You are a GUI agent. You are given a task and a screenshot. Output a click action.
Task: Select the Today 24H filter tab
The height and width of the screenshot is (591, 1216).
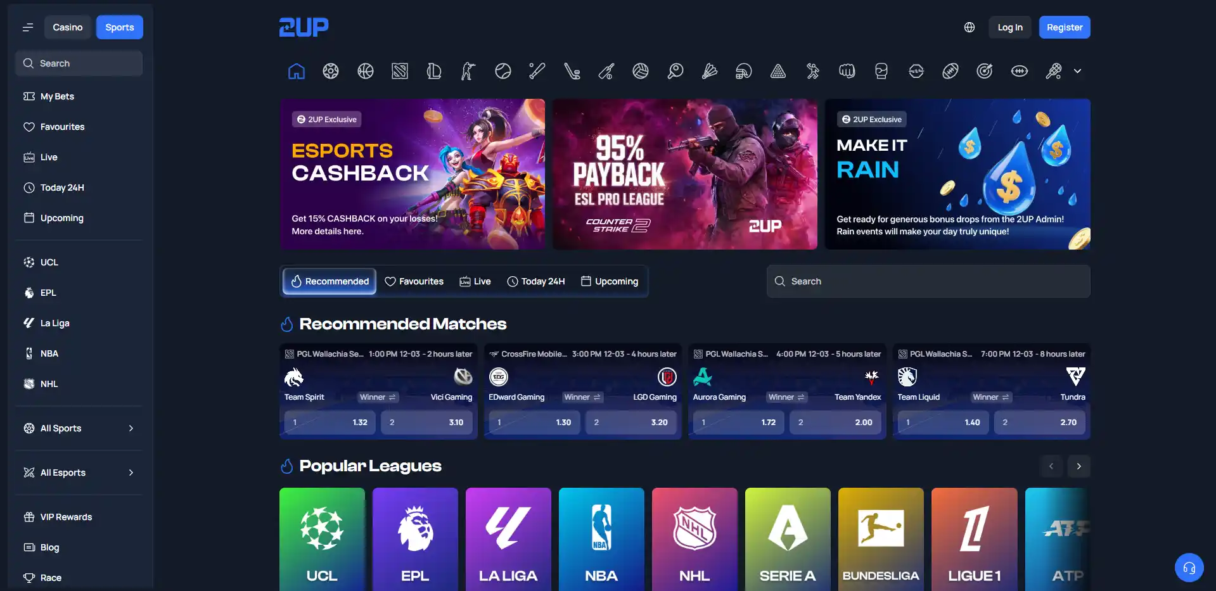pyautogui.click(x=536, y=281)
